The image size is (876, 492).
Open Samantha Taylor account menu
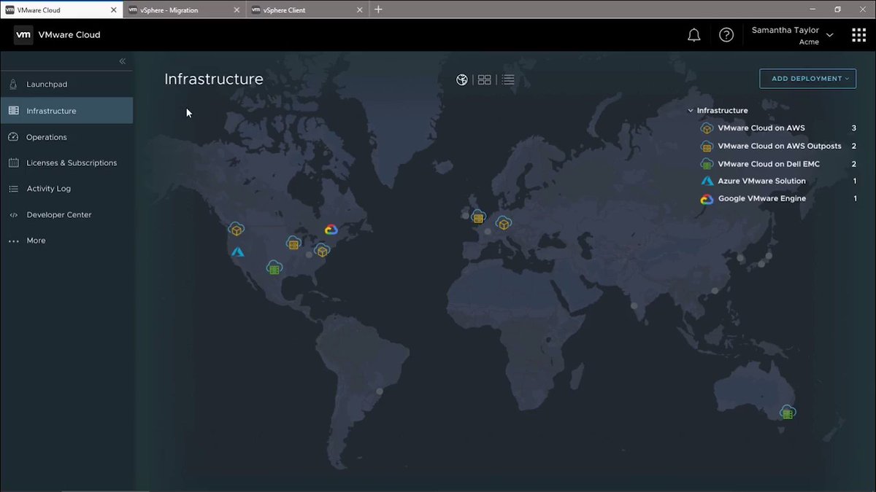[x=791, y=36]
